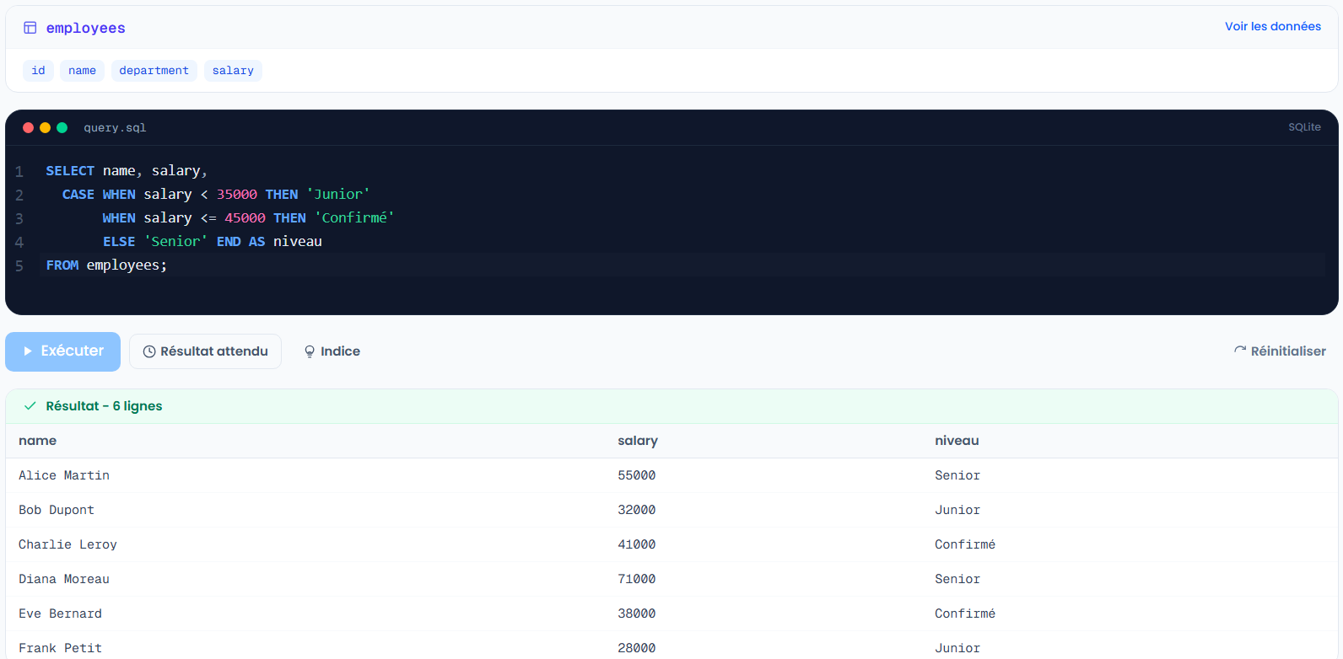Image resolution: width=1343 pixels, height=659 pixels.
Task: Run the query with Exécuter
Action: pos(62,351)
